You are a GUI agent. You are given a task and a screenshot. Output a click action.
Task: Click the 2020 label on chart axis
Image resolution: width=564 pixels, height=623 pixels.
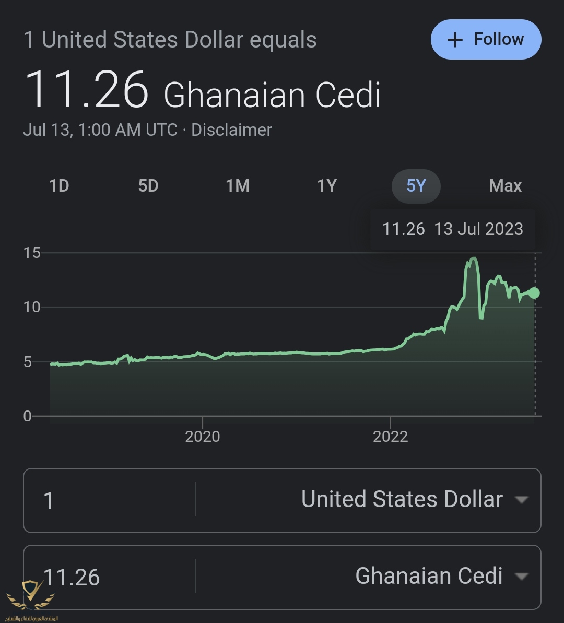[203, 437]
